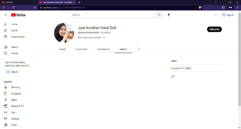The height and width of the screenshot is (129, 241).
Task: Open the private window glasses icon
Action: (x=230, y=8)
